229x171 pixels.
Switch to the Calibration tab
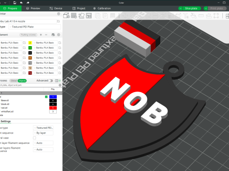(102, 9)
